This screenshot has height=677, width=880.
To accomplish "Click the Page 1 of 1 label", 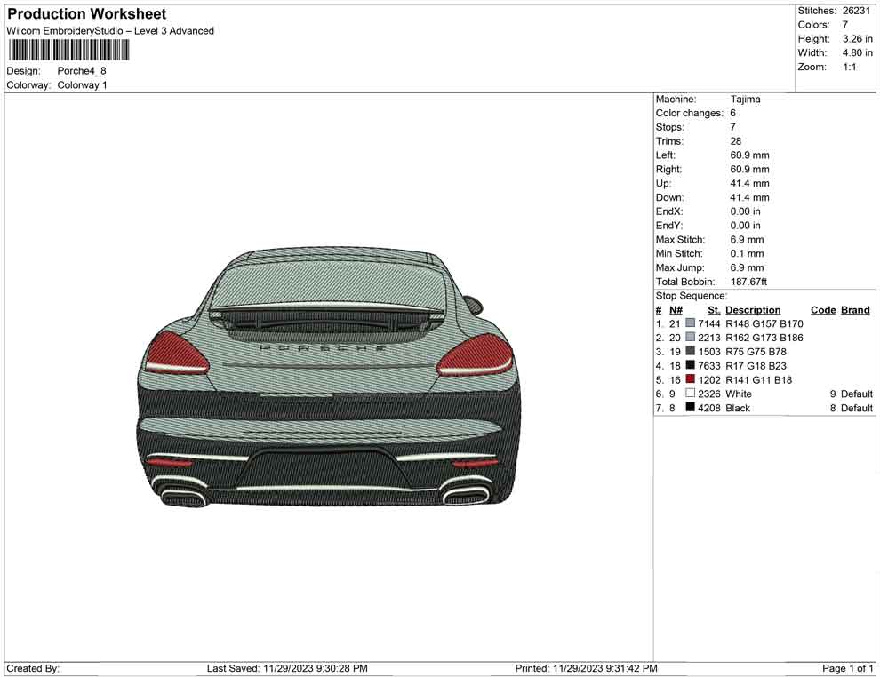I will pyautogui.click(x=848, y=668).
